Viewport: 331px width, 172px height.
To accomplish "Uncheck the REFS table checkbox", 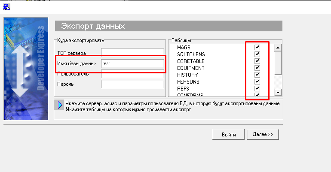I will (x=257, y=88).
